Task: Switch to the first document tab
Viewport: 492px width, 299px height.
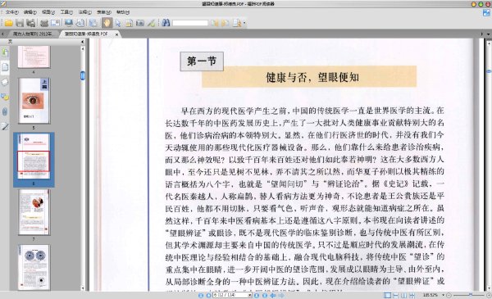Action: click(x=32, y=34)
